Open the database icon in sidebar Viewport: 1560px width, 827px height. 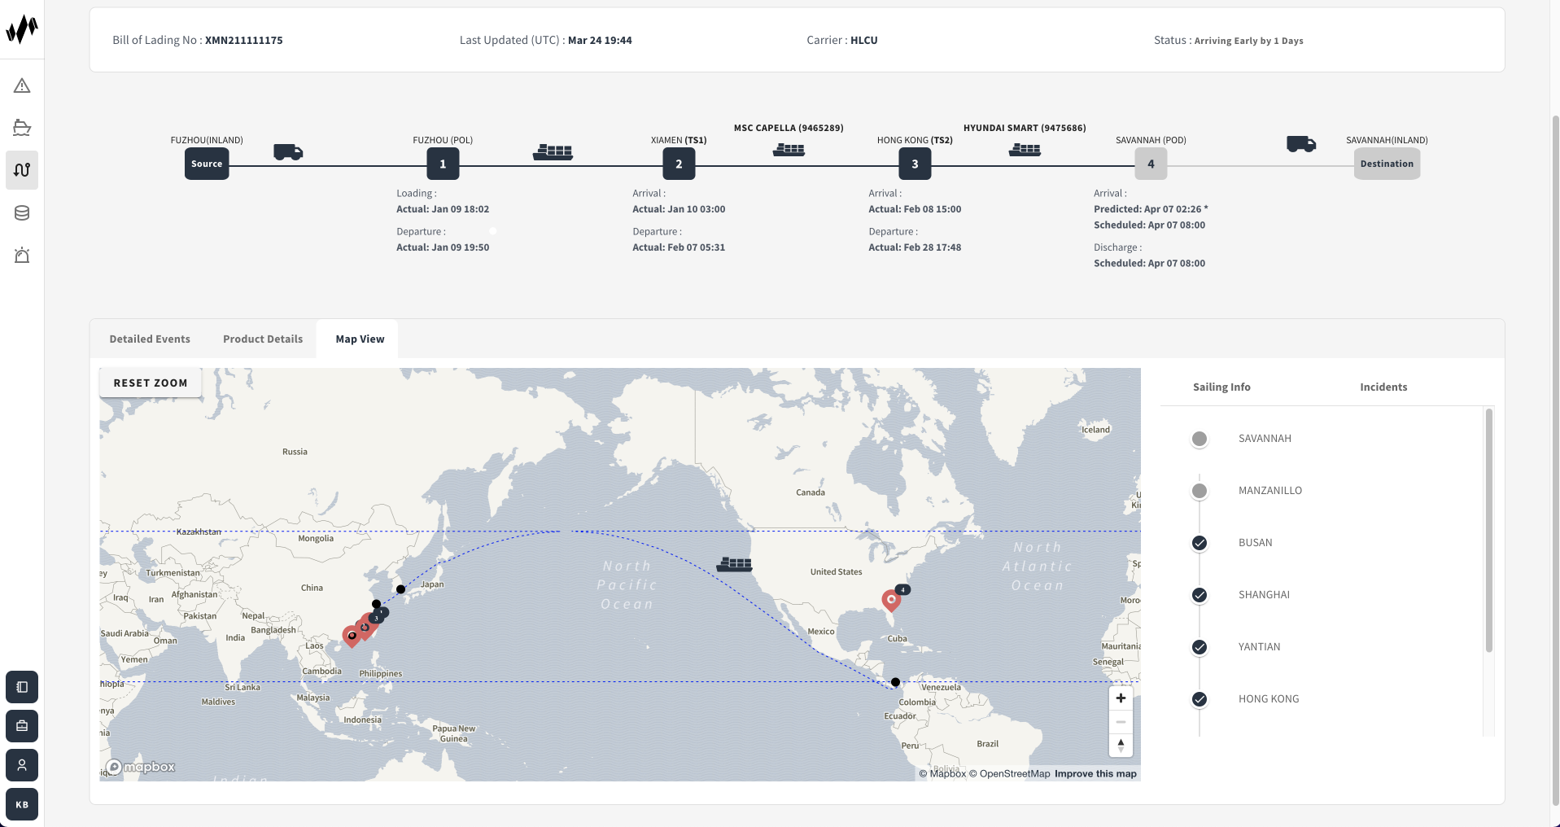tap(22, 213)
